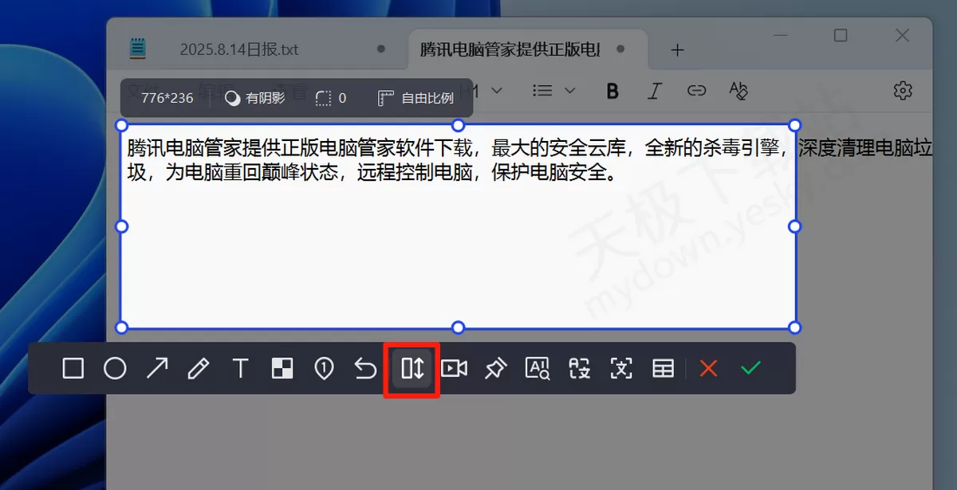957x490 pixels.
Task: Select the pencil freehand tool
Action: [x=199, y=368]
